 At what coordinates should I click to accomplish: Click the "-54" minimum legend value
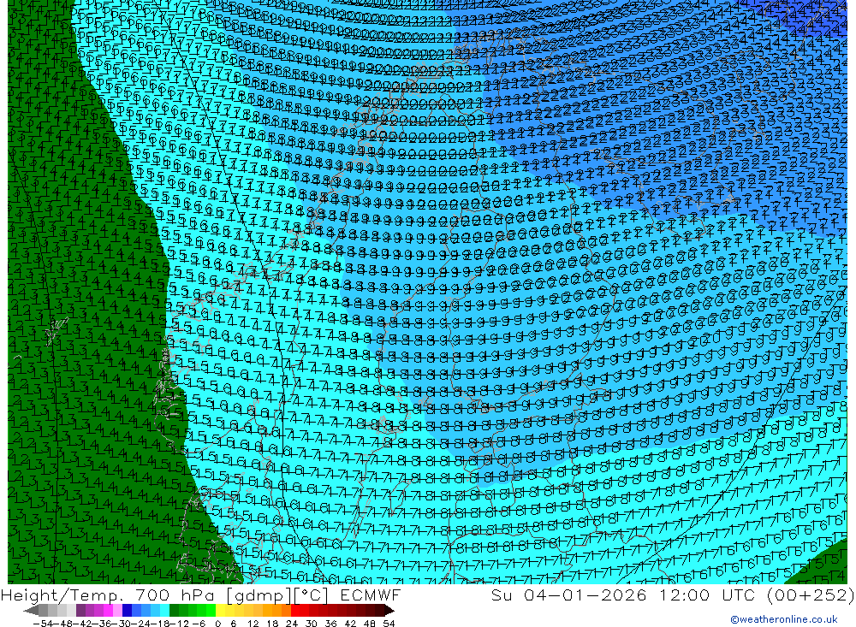43,624
